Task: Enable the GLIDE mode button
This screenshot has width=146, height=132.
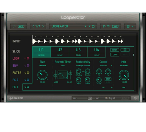Action: tap(108, 82)
